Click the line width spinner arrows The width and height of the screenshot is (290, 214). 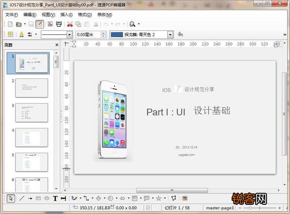tap(103, 35)
